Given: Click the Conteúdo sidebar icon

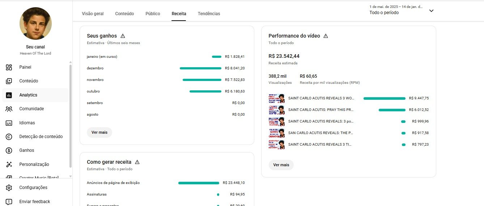Looking at the screenshot, I should [9, 81].
